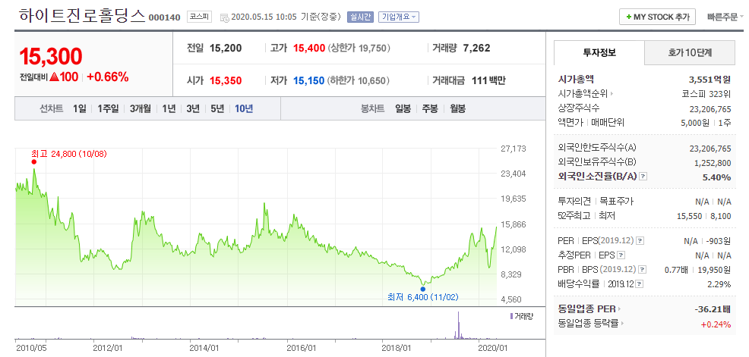Click the 시가총액 3,551 억원 value

point(709,79)
